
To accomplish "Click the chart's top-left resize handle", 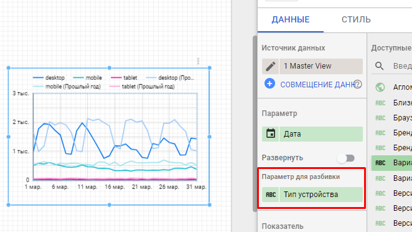I will coord(9,68).
